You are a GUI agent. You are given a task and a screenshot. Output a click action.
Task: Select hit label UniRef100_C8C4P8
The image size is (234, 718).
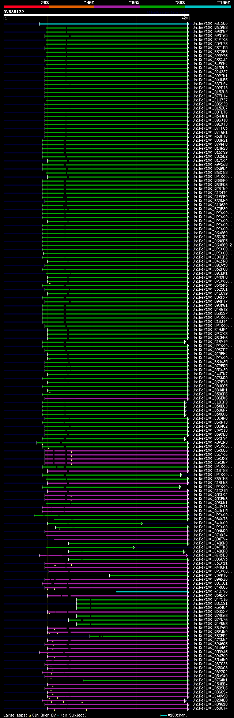(210, 418)
